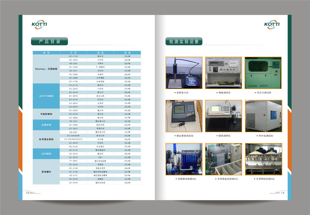Open the 化学铜试验线50L photo
This screenshot has height=215, width=310.
(263, 159)
